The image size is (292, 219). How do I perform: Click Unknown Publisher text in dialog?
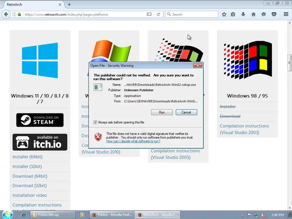pos(139,90)
